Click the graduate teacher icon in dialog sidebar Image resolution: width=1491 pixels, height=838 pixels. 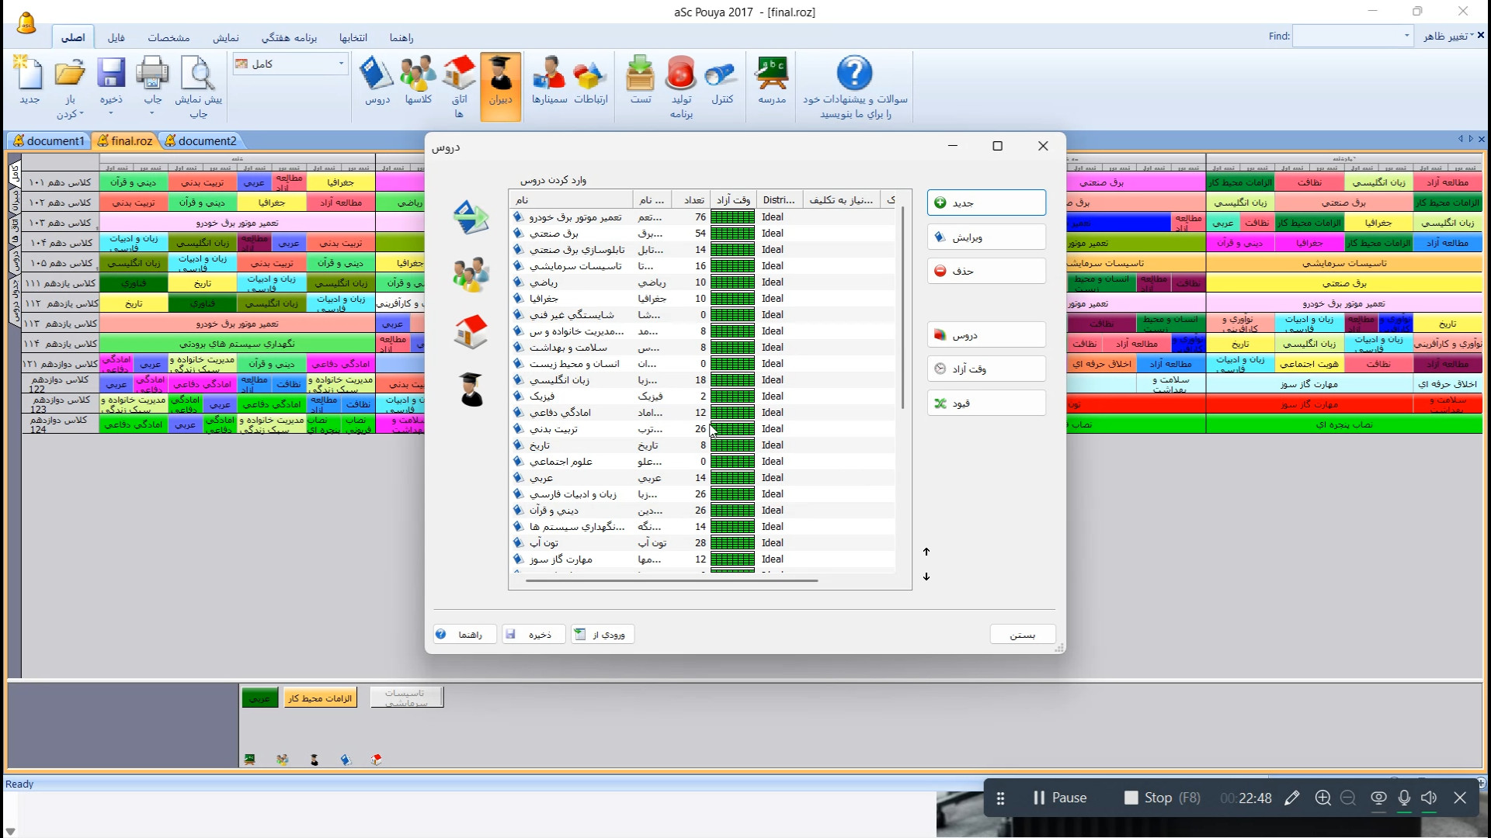(471, 389)
